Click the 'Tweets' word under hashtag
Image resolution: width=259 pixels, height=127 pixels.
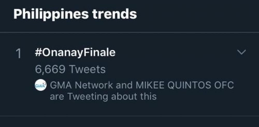click(88, 69)
